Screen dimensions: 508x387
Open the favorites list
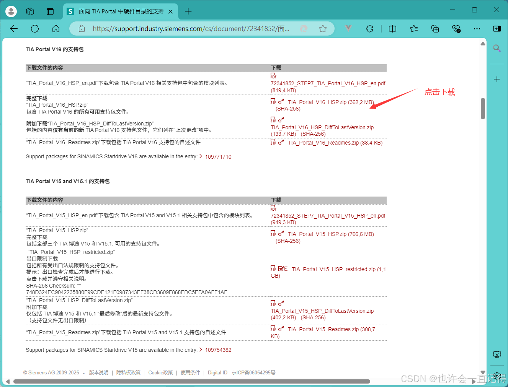tap(414, 29)
